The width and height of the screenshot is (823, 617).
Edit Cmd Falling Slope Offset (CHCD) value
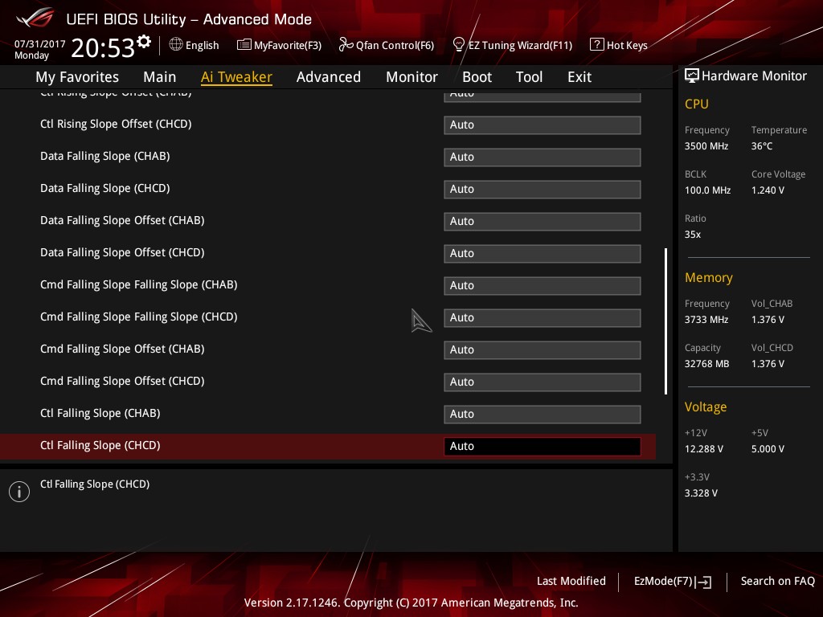(543, 382)
